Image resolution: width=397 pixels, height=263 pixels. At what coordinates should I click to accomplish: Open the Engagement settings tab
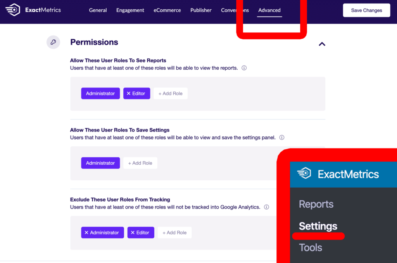(x=130, y=10)
